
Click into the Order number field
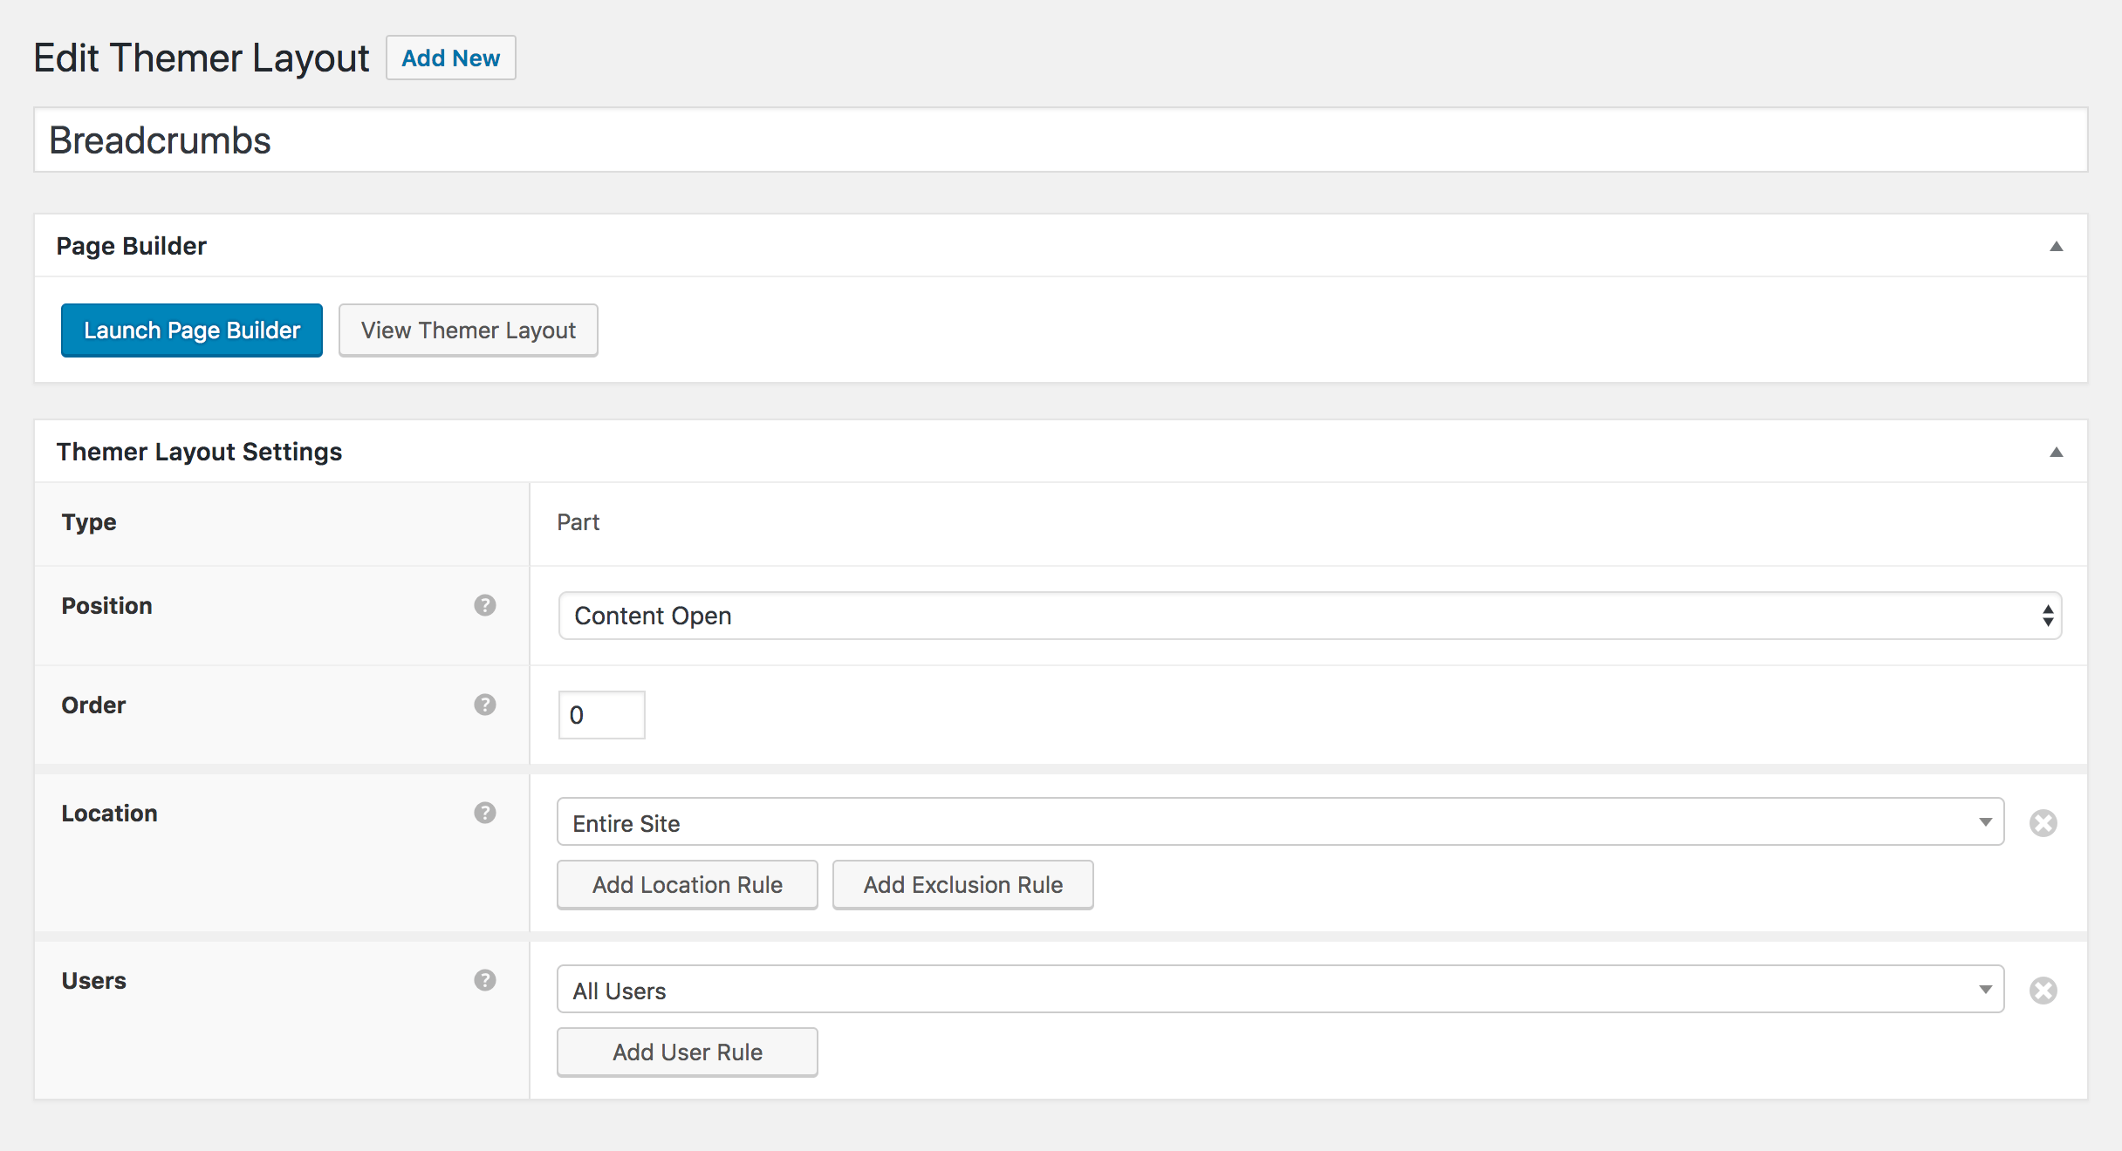click(x=601, y=715)
